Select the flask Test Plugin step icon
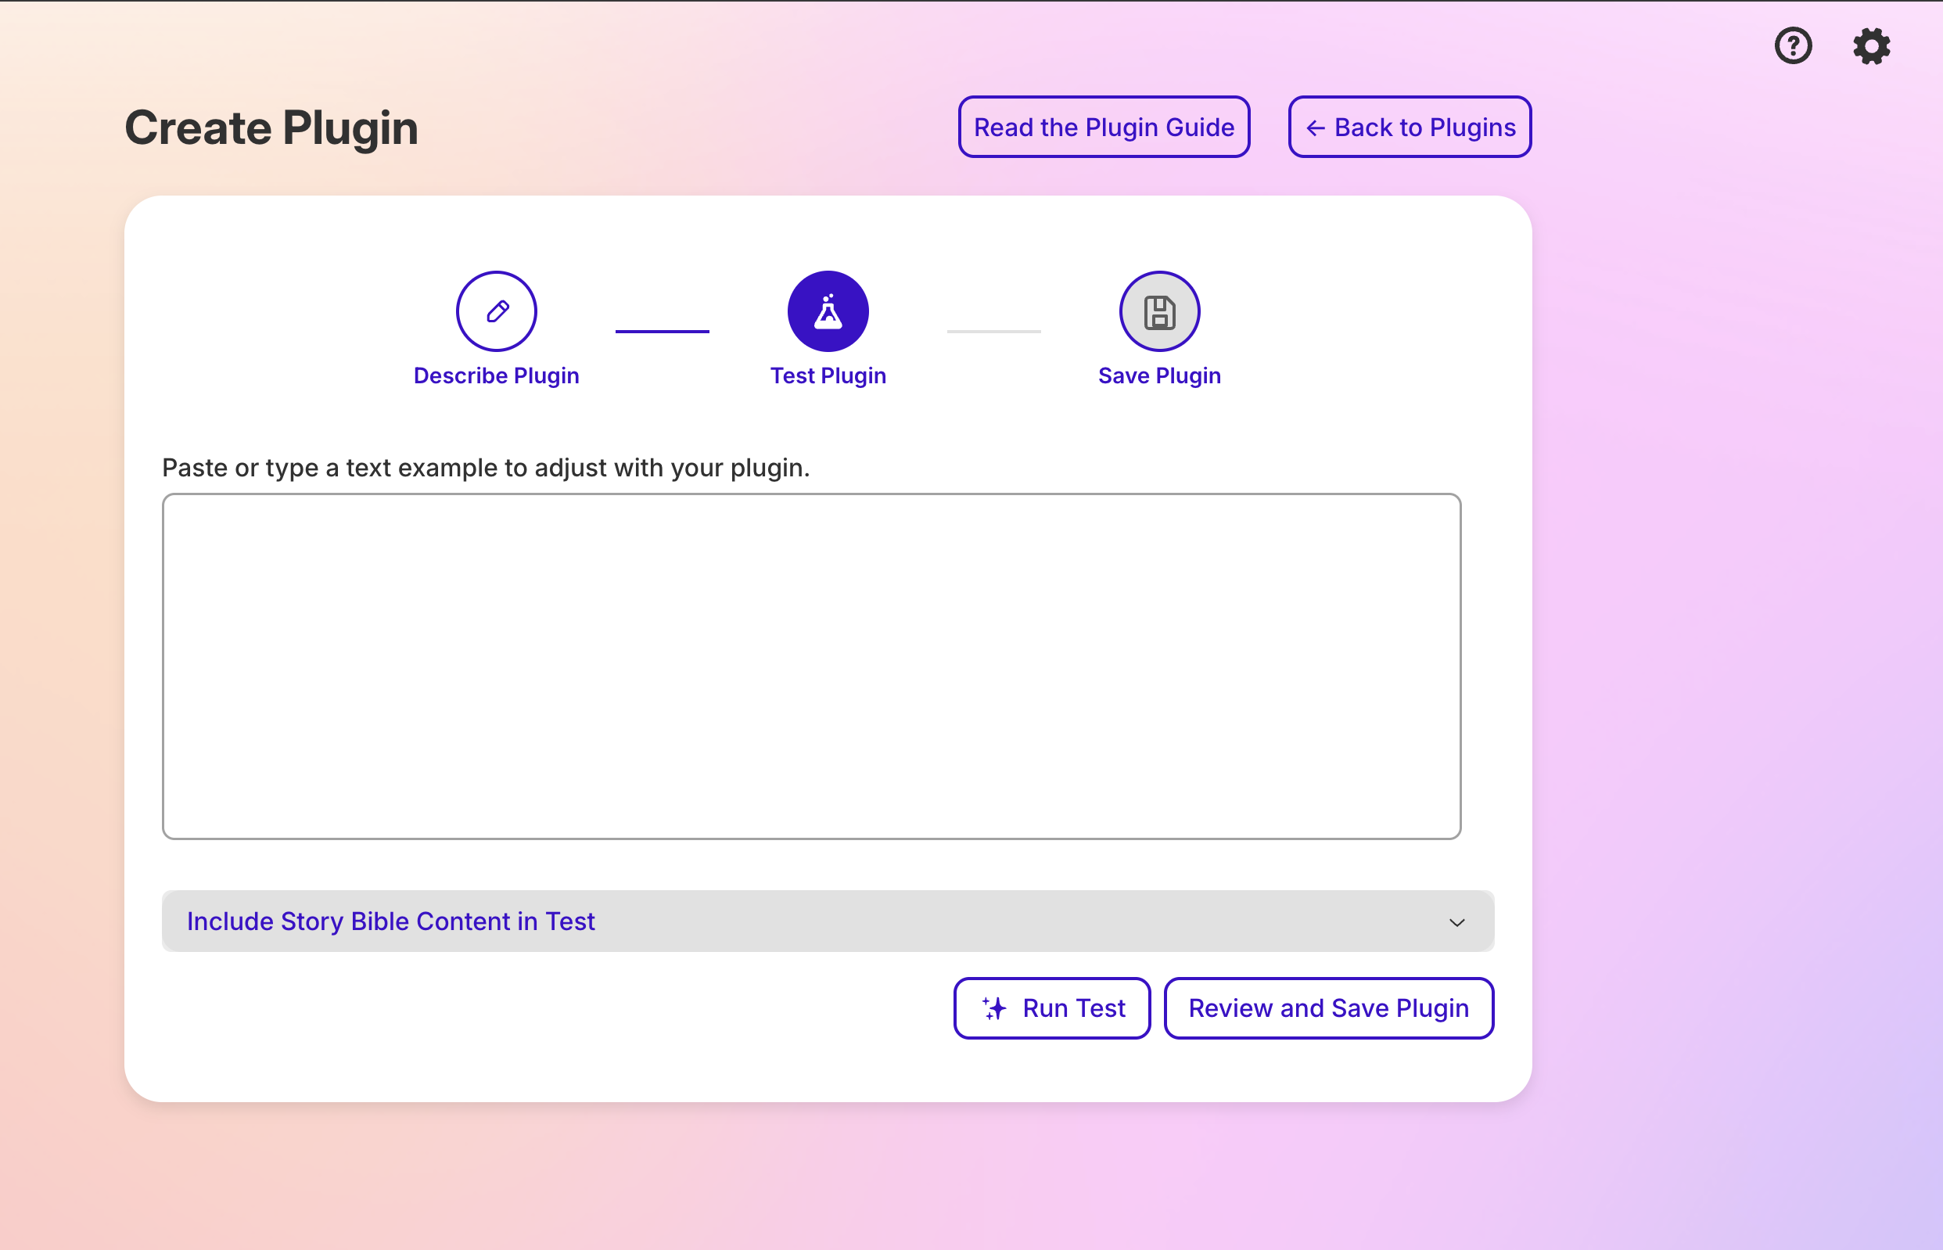The image size is (1943, 1250). point(827,311)
